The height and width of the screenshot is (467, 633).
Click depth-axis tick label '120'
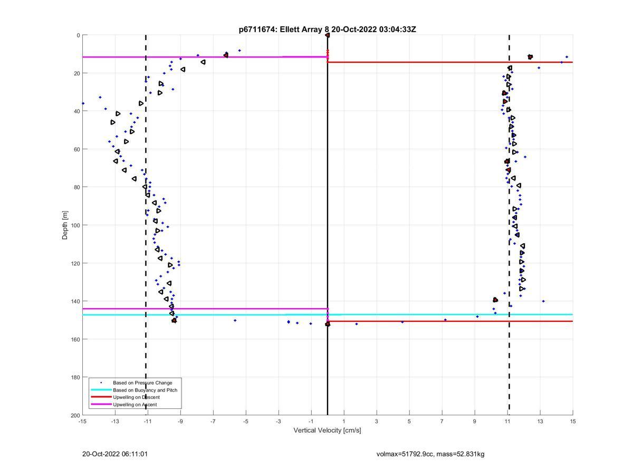click(x=75, y=263)
